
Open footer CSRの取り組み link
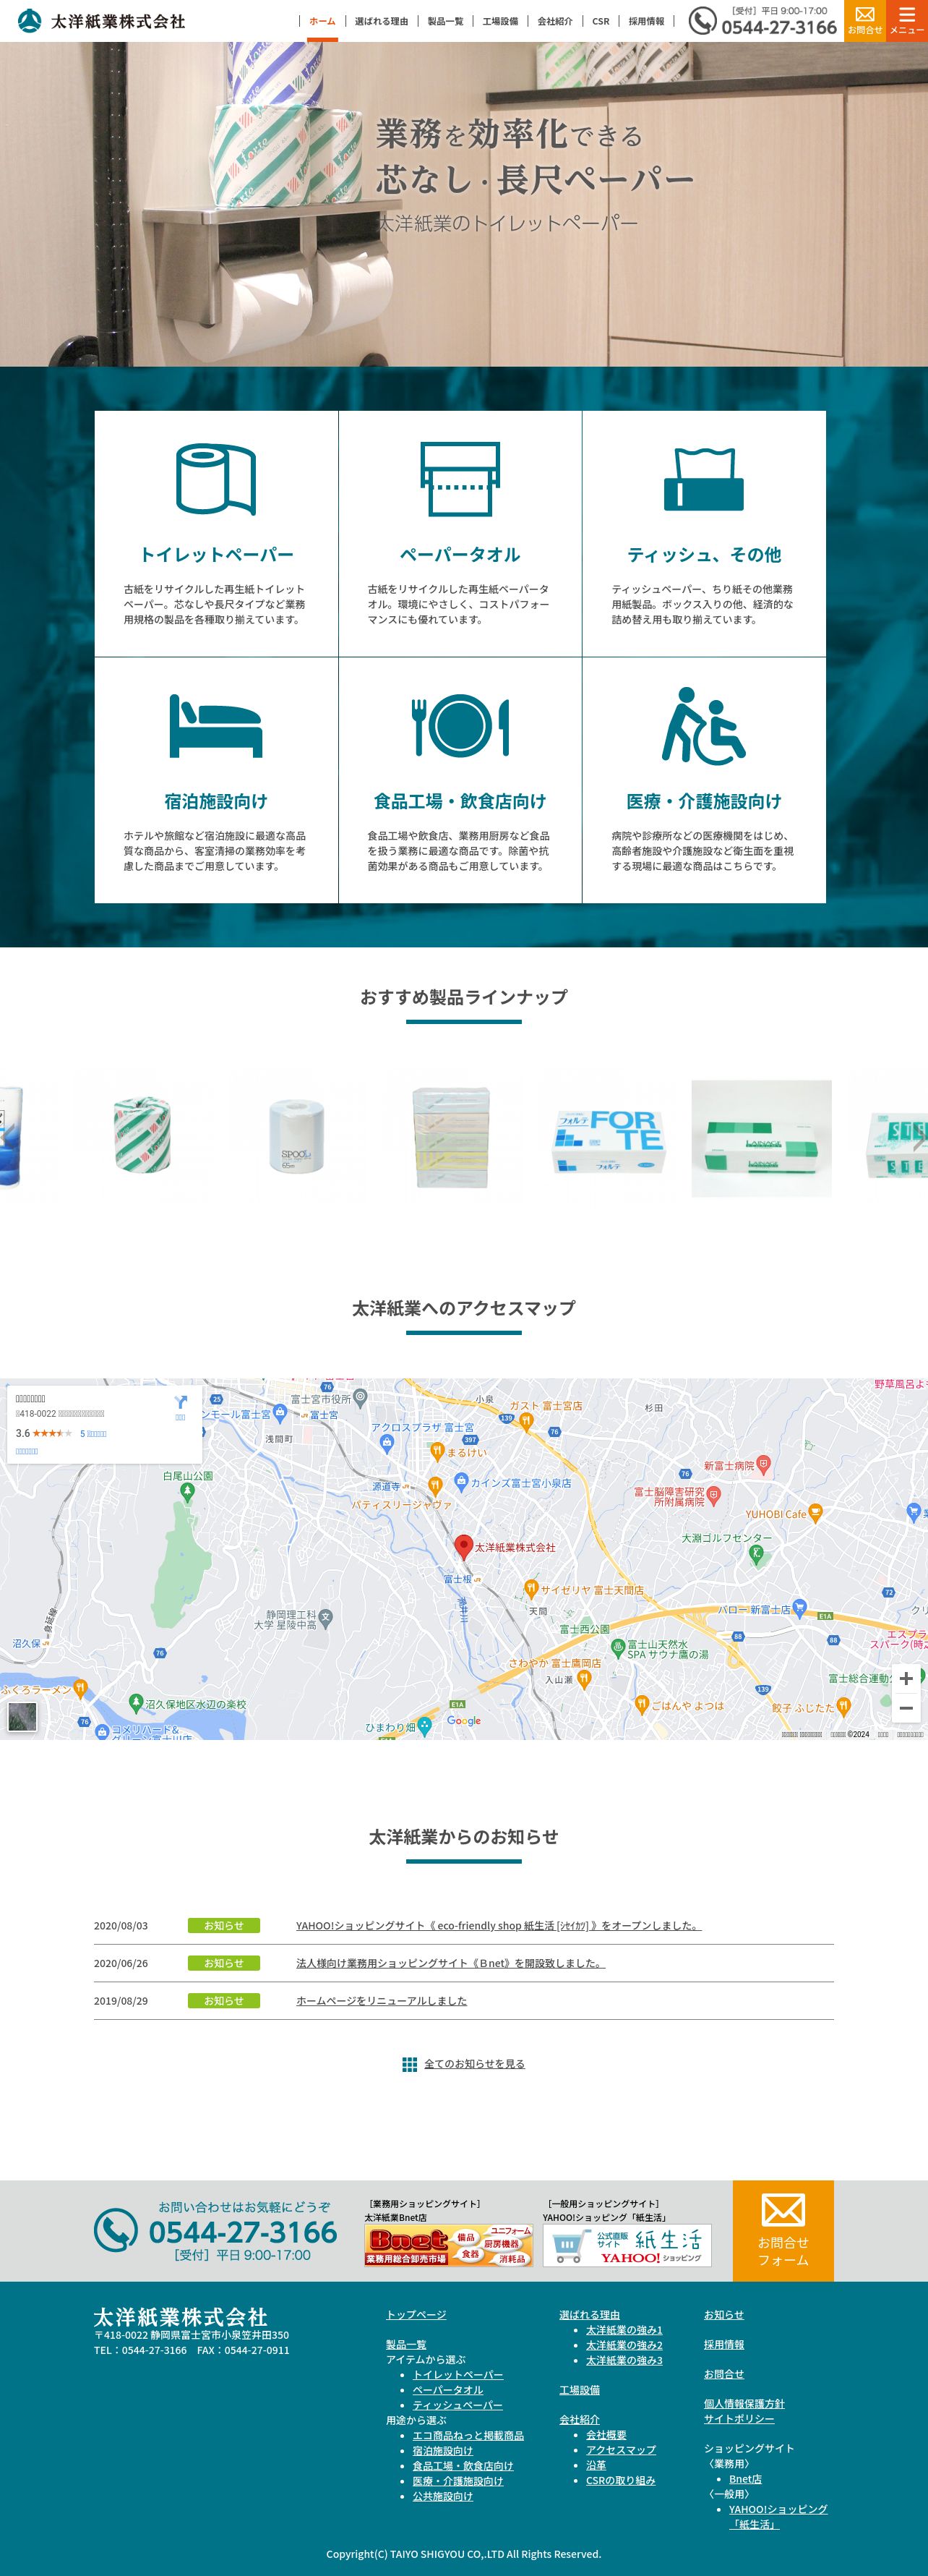click(620, 2480)
